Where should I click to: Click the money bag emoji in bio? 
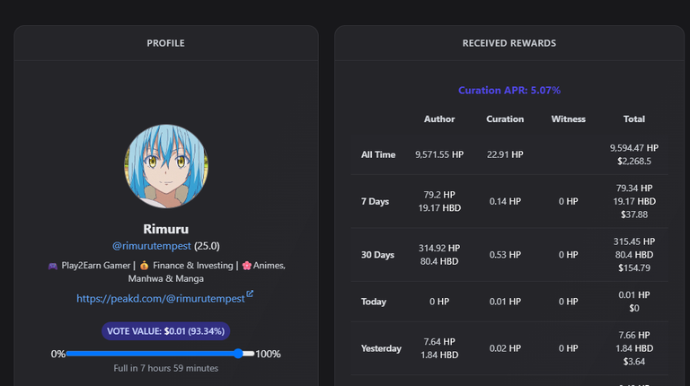(x=144, y=266)
